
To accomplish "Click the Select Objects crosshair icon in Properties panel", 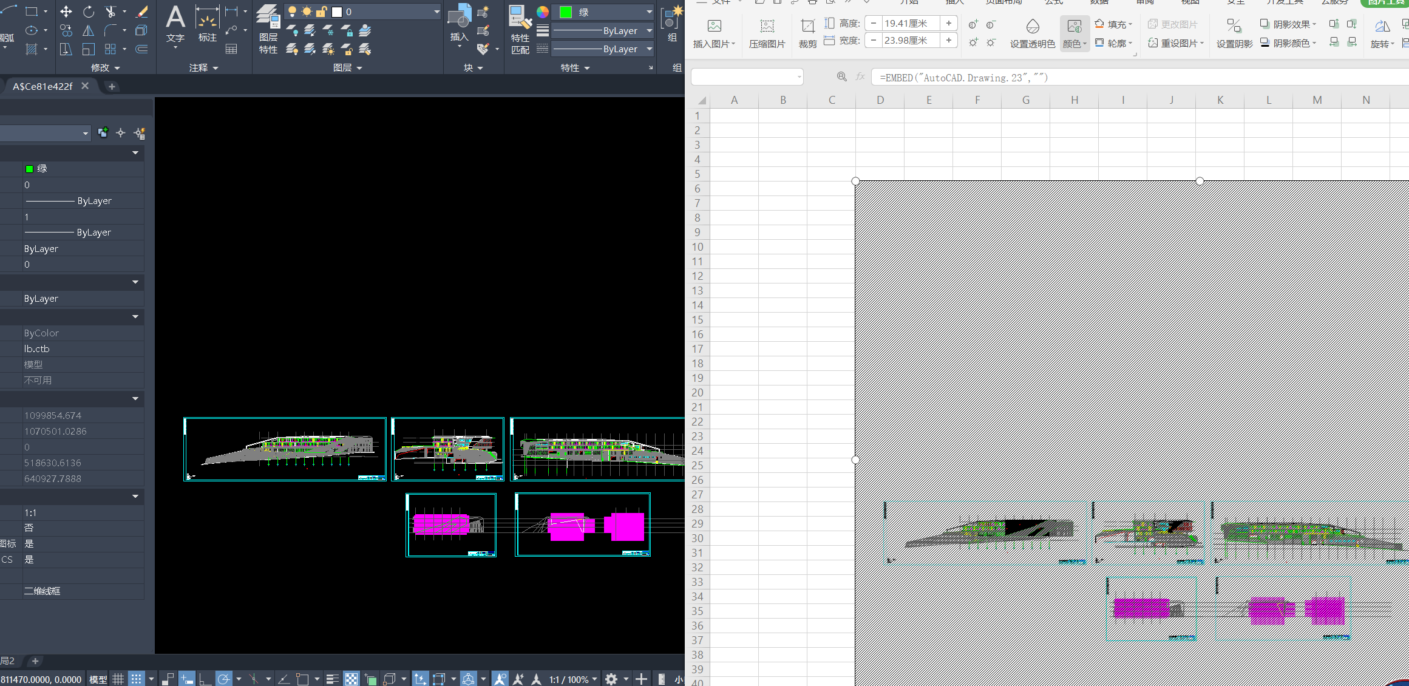I will 121,133.
